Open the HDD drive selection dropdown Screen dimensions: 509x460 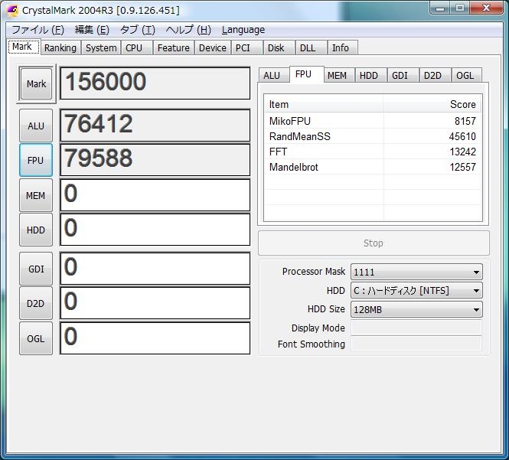click(416, 291)
